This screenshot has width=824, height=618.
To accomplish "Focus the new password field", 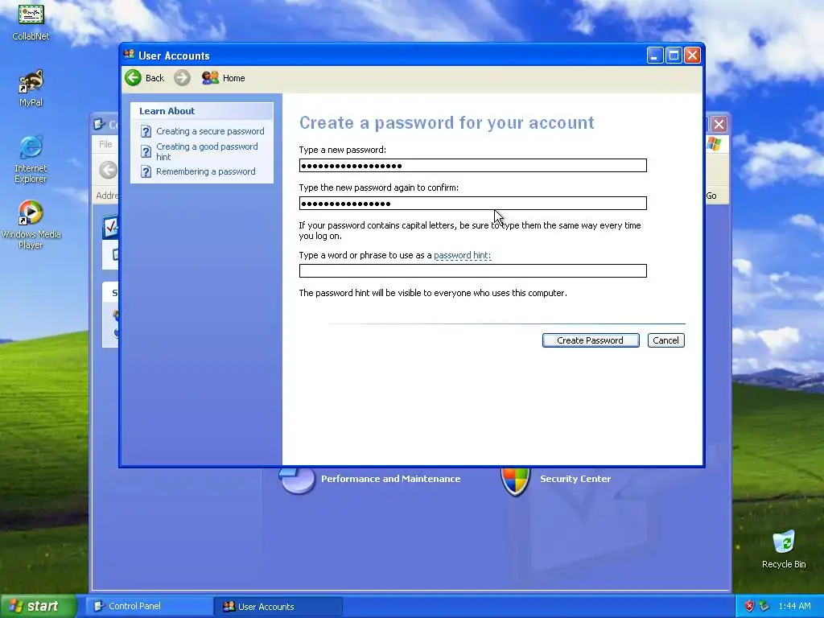I will 472,166.
